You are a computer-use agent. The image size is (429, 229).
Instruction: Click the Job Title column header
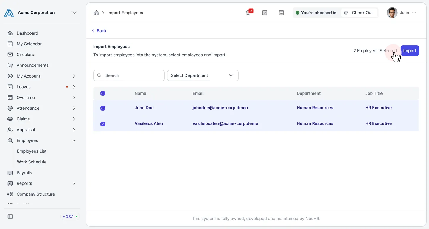pos(374,93)
